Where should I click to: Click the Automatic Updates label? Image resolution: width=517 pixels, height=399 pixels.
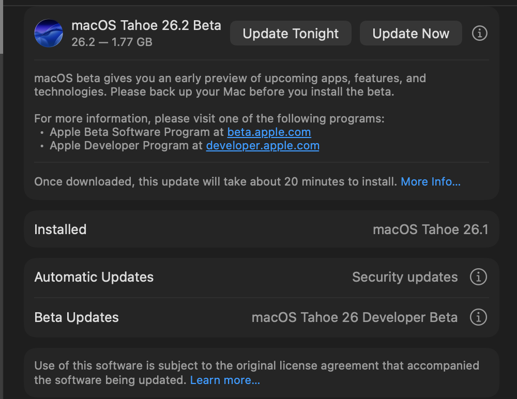94,277
